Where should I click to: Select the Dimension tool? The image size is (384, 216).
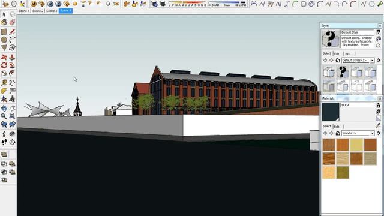pos(12,83)
